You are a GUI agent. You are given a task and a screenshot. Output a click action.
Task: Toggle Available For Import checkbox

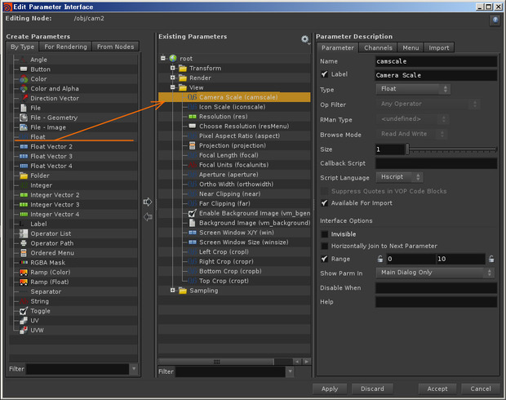pyautogui.click(x=324, y=202)
